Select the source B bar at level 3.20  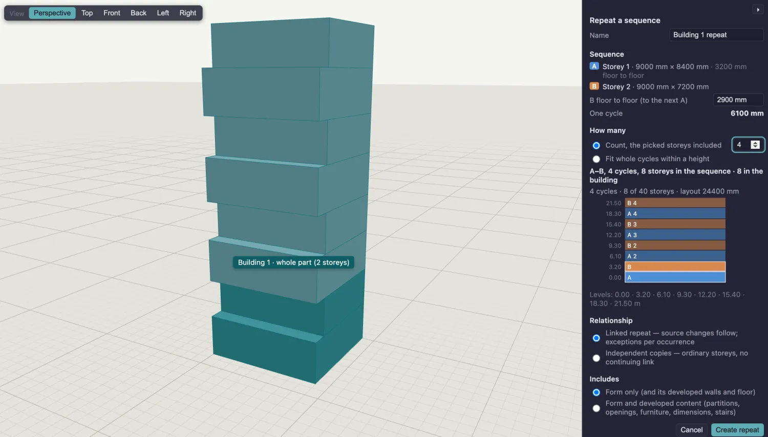point(675,267)
